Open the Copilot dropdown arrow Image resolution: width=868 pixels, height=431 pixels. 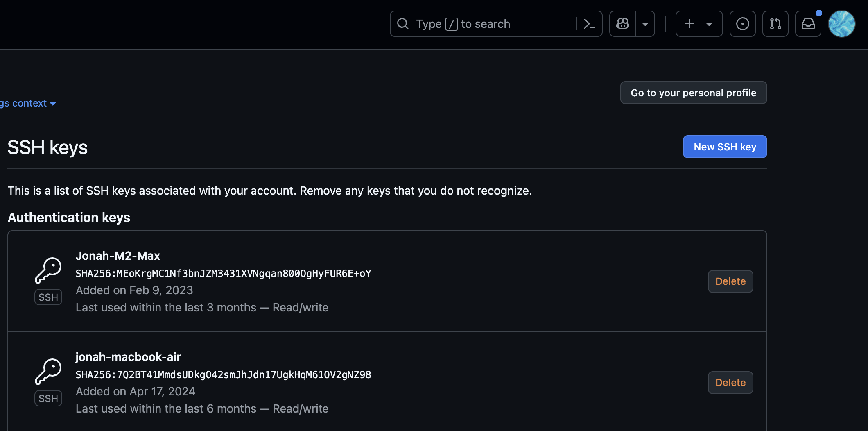pyautogui.click(x=645, y=24)
